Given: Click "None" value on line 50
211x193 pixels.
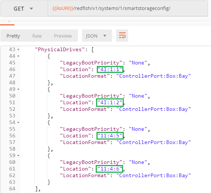Looking at the screenshot, I should point(138,96).
